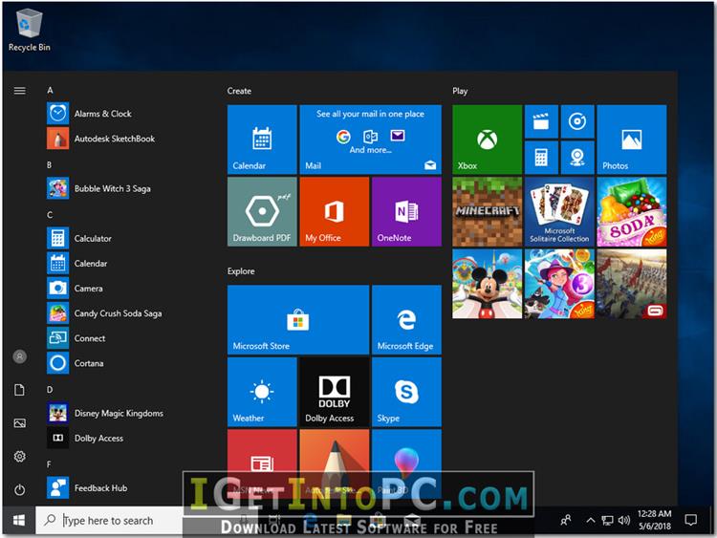
Task: Open the Weather tile
Action: pos(262,392)
